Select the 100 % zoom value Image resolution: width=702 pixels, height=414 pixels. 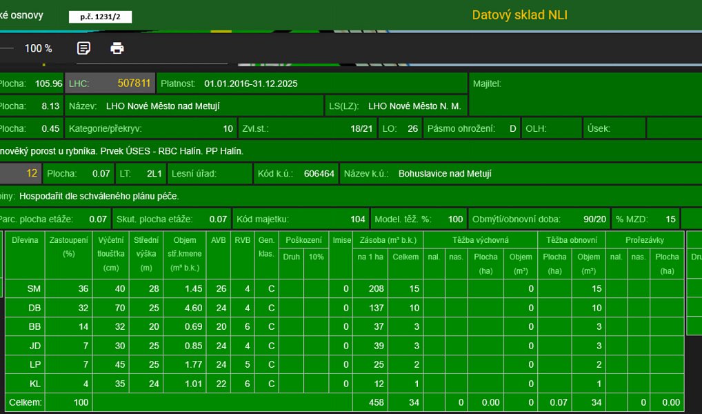click(x=38, y=48)
